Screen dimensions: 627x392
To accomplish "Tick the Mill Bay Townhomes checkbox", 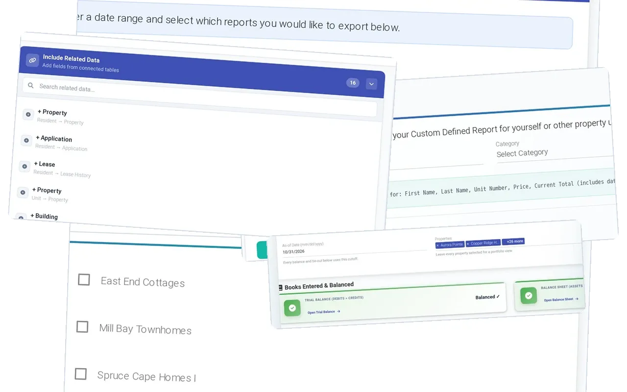I will click(82, 327).
